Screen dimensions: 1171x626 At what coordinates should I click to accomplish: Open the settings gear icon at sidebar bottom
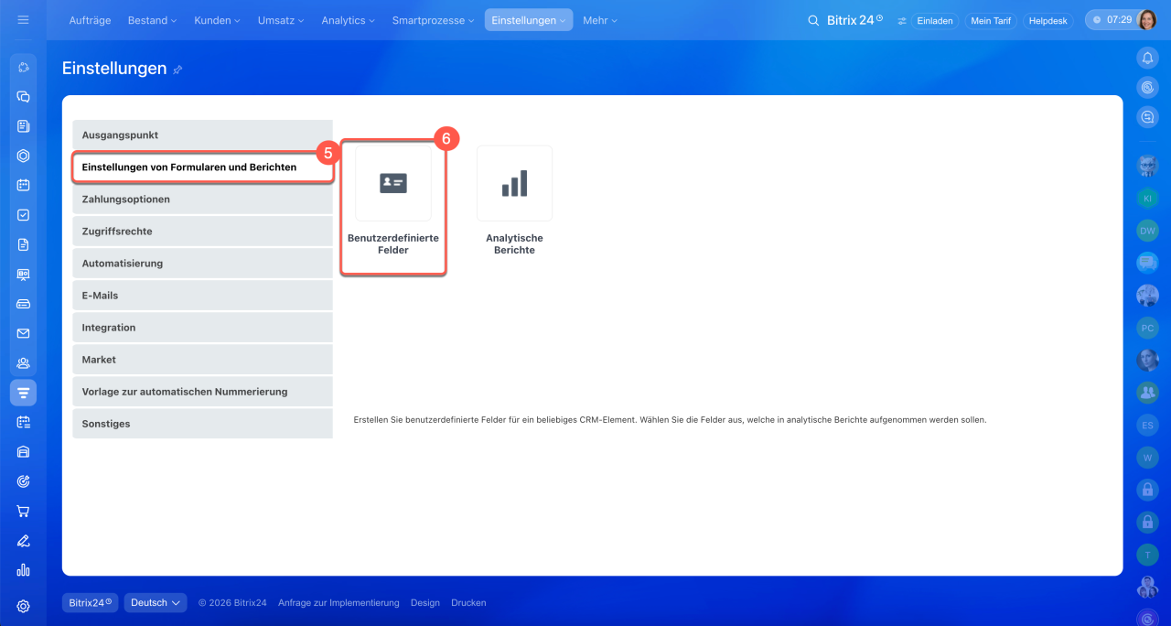[x=24, y=606]
